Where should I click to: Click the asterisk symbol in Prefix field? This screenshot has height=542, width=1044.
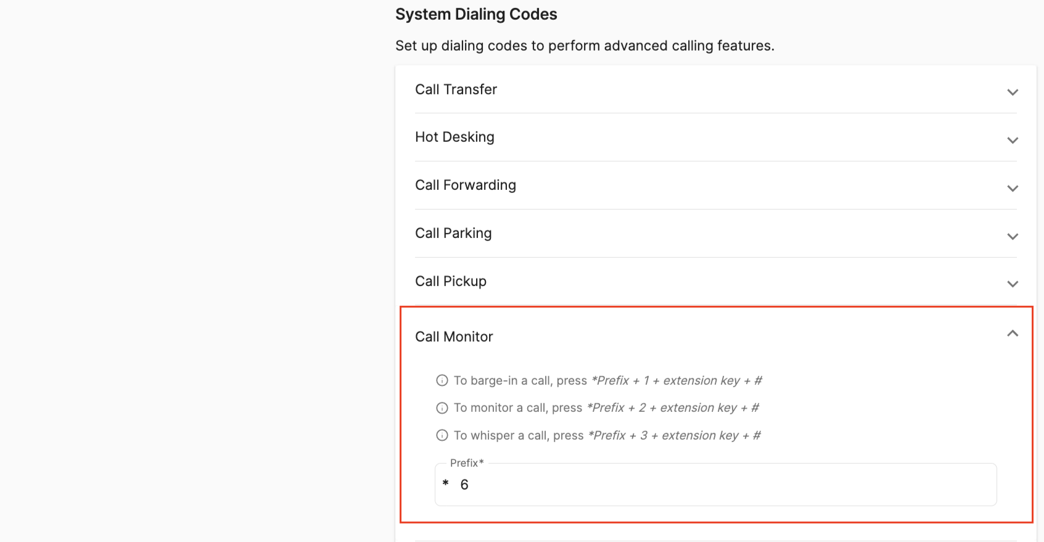pos(445,483)
